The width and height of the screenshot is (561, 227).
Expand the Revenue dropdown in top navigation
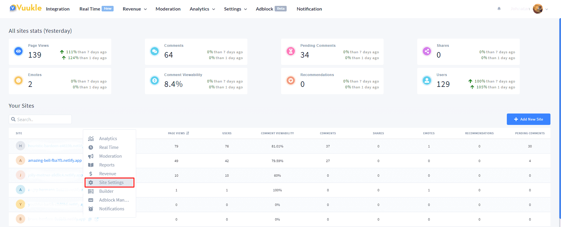[x=135, y=9]
